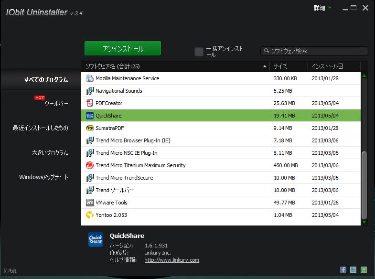The image size is (375, 279).
Task: Click the vertical scrollbar thumb
Action: click(x=364, y=185)
